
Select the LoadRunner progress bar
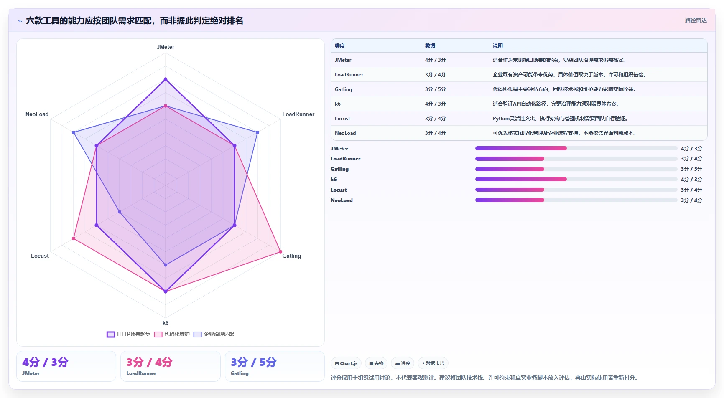click(576, 159)
